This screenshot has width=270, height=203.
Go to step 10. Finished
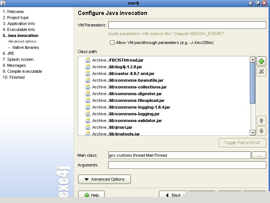pyautogui.click(x=13, y=77)
